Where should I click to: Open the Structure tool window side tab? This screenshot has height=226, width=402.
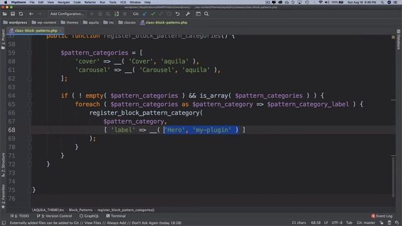click(x=3, y=165)
